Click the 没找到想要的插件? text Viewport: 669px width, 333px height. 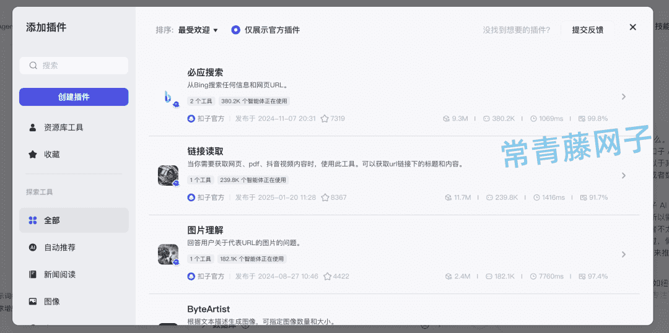point(516,30)
